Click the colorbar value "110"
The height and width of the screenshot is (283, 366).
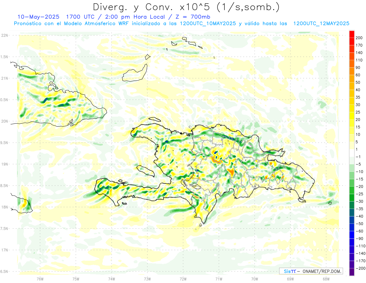(359, 60)
